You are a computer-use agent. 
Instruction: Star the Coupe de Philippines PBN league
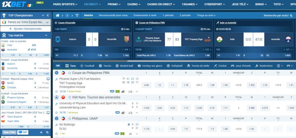70,73
